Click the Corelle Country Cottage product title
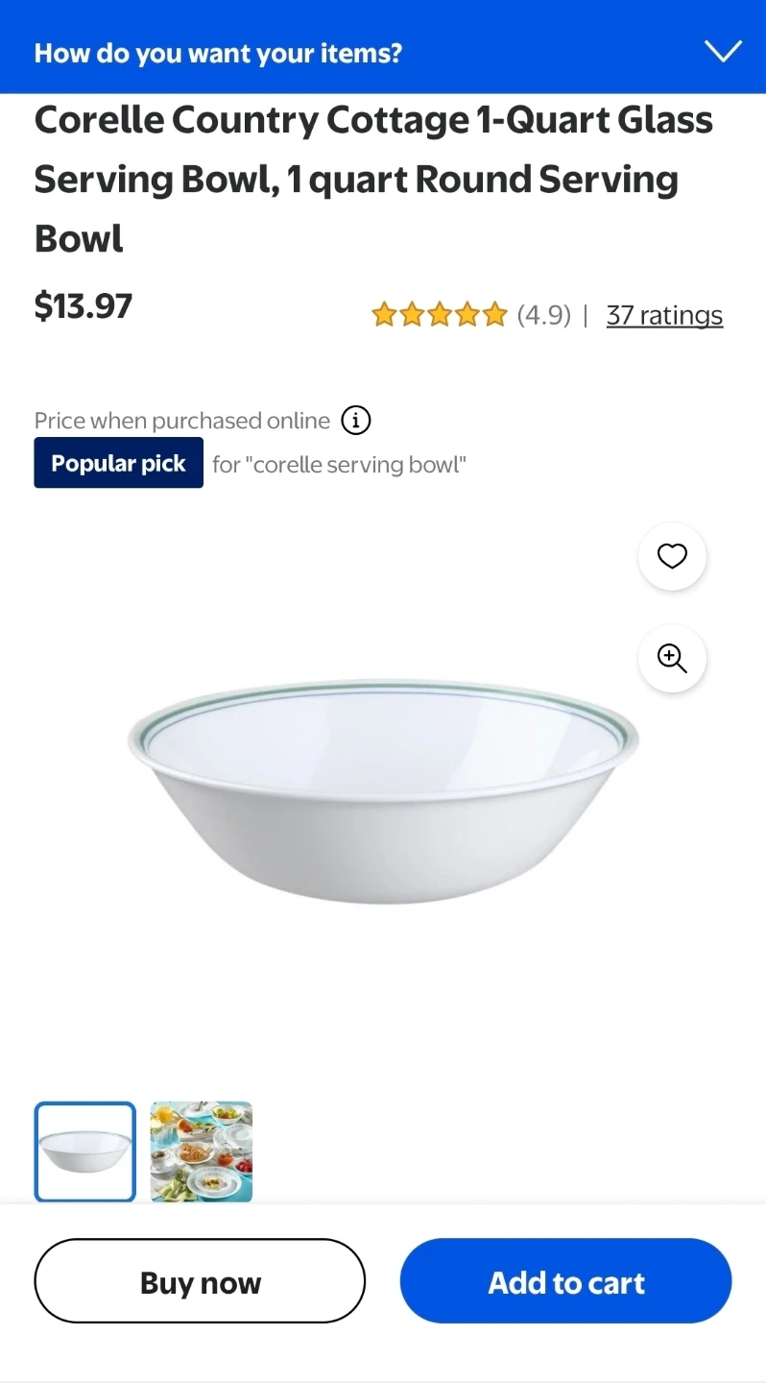Image resolution: width=766 pixels, height=1383 pixels. [x=372, y=179]
